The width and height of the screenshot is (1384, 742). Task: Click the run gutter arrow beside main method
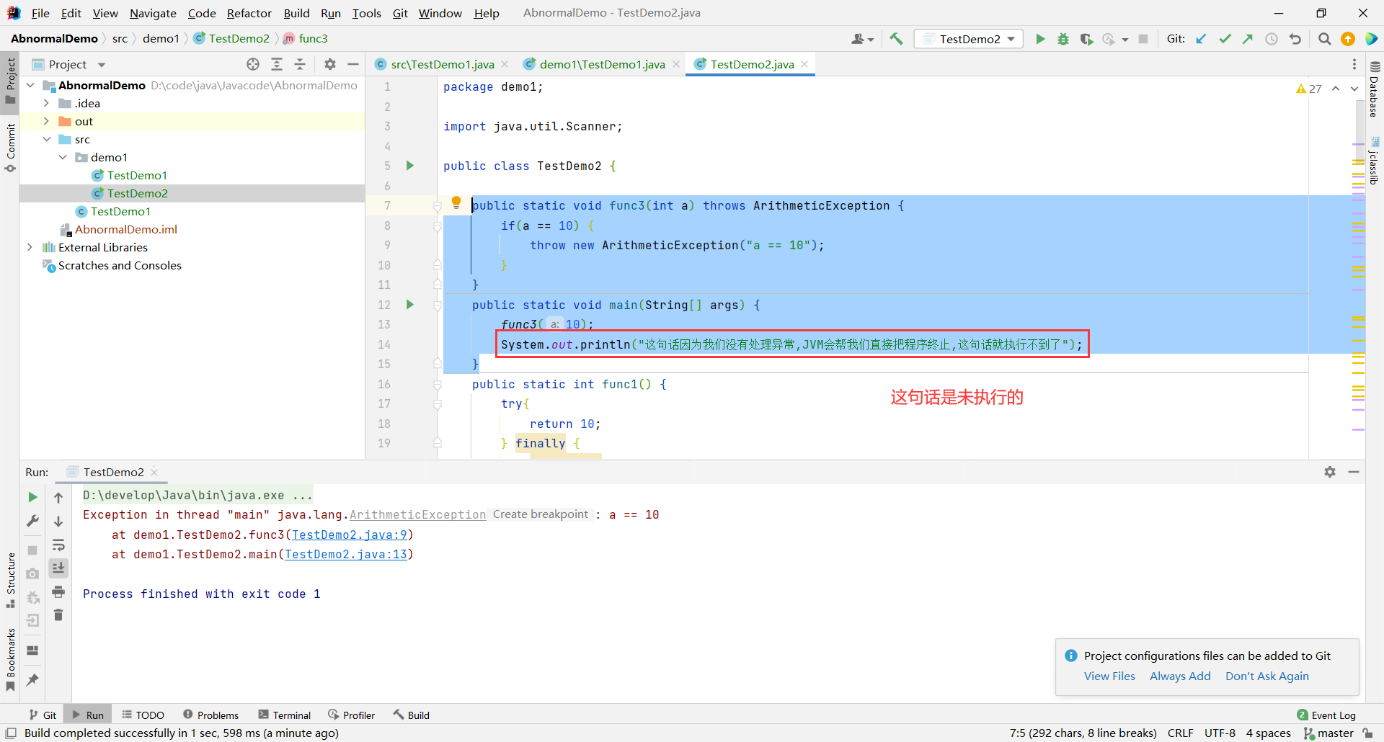[x=410, y=305]
